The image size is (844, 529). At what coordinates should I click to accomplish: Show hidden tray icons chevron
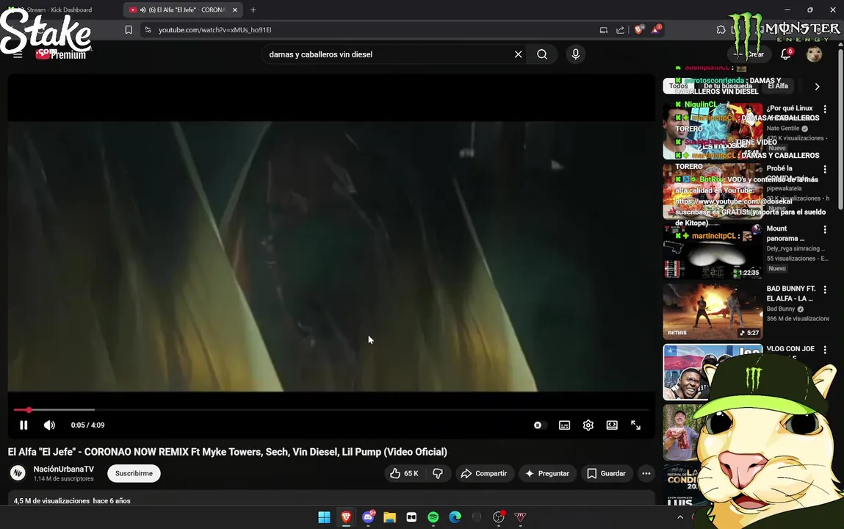pyautogui.click(x=680, y=517)
